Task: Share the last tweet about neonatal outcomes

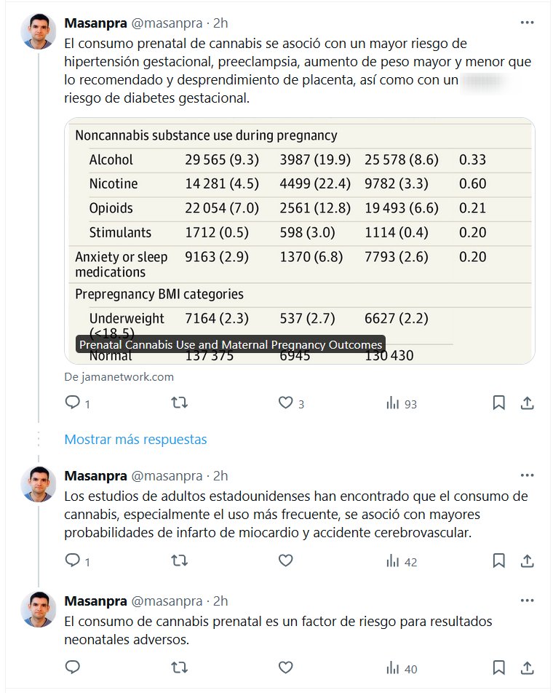Action: pyautogui.click(x=528, y=668)
